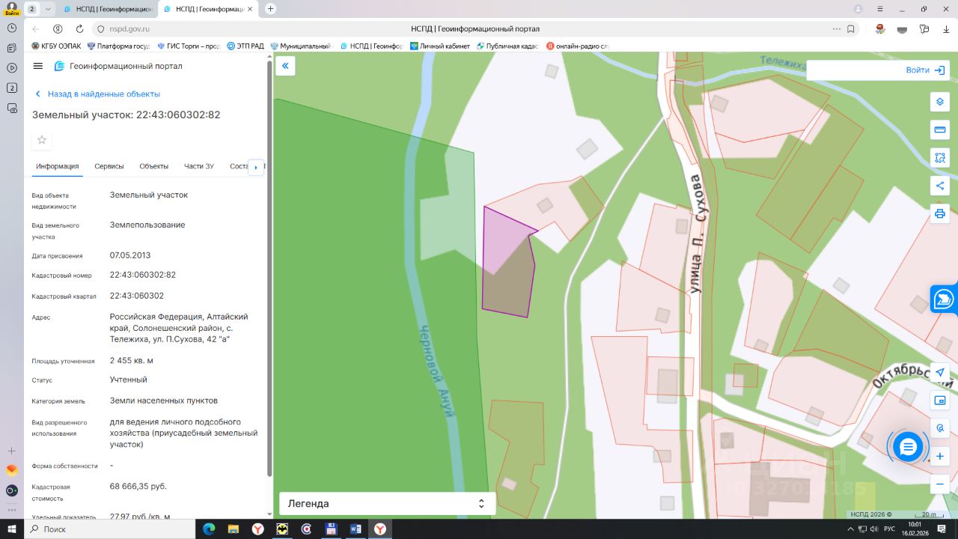
Task: Click the side panel vertical scrollbar
Action: 269,268
